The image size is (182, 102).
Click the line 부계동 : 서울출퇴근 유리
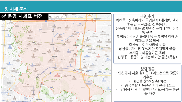coord(147,53)
